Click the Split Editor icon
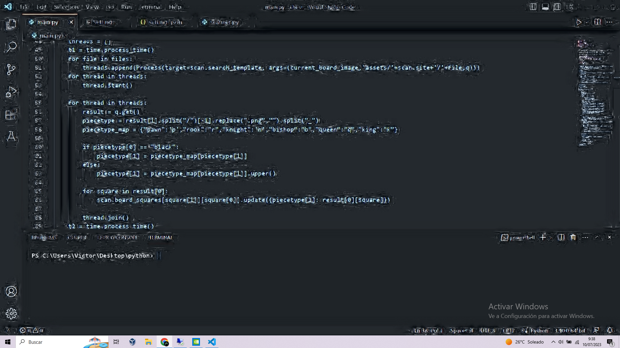The width and height of the screenshot is (620, 348). [597, 22]
